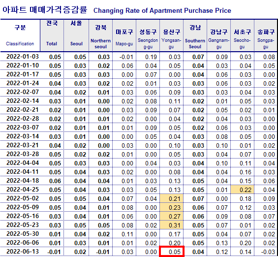
Task: Click Gangnam-gu value 0.12 for 2022-06-13
Action: [x=222, y=252]
